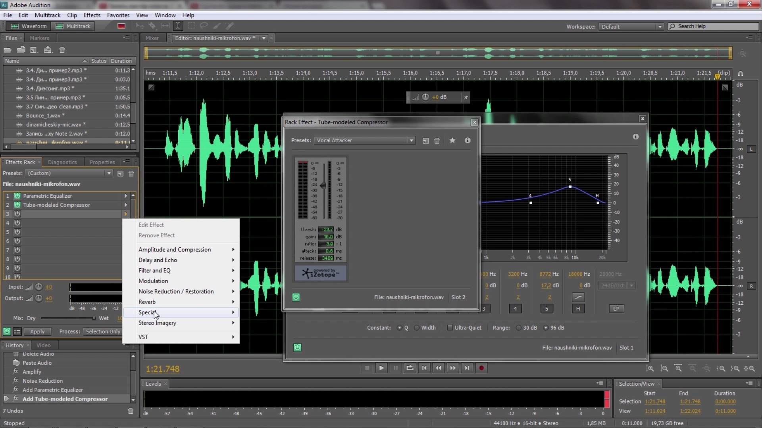Click the Apply button in Effects Rack
762x428 pixels.
pos(37,332)
